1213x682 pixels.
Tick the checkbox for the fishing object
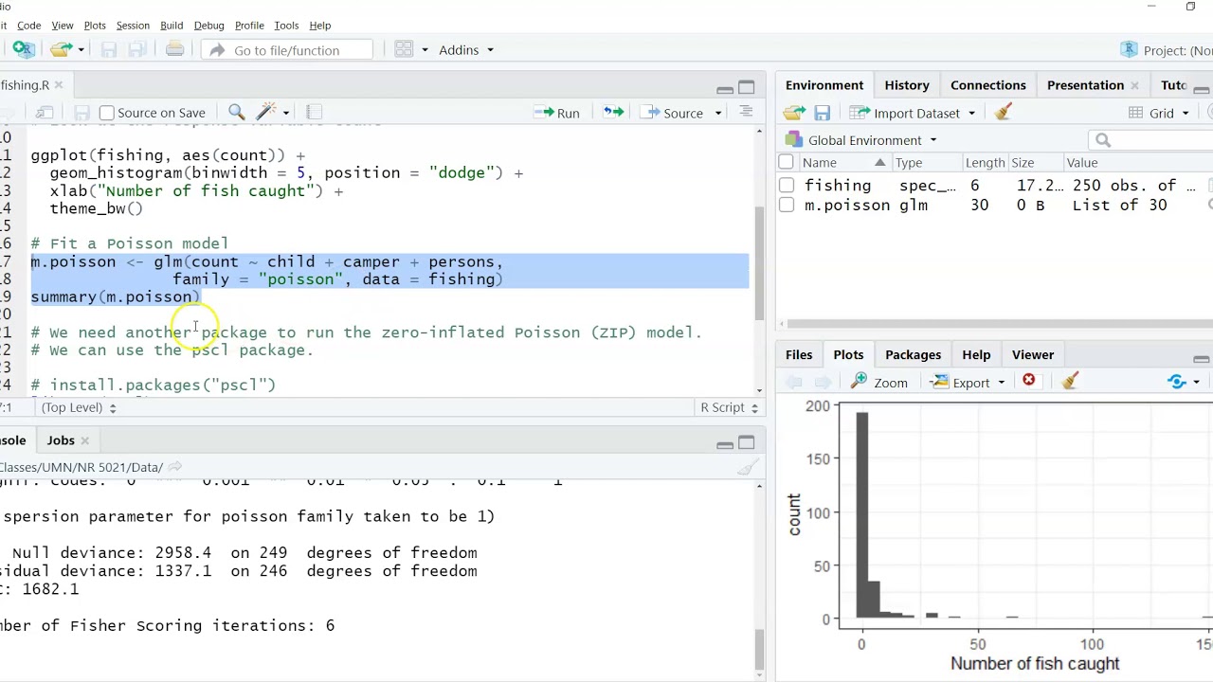coord(786,185)
